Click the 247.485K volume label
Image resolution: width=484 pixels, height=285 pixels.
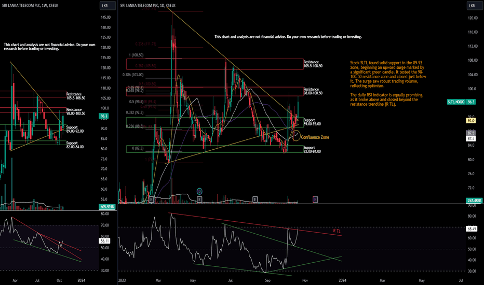point(475,201)
